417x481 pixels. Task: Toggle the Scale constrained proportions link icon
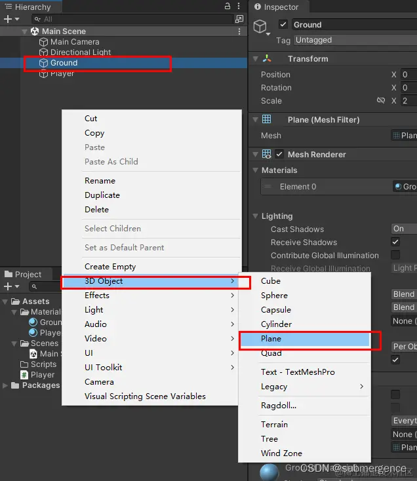coord(381,100)
